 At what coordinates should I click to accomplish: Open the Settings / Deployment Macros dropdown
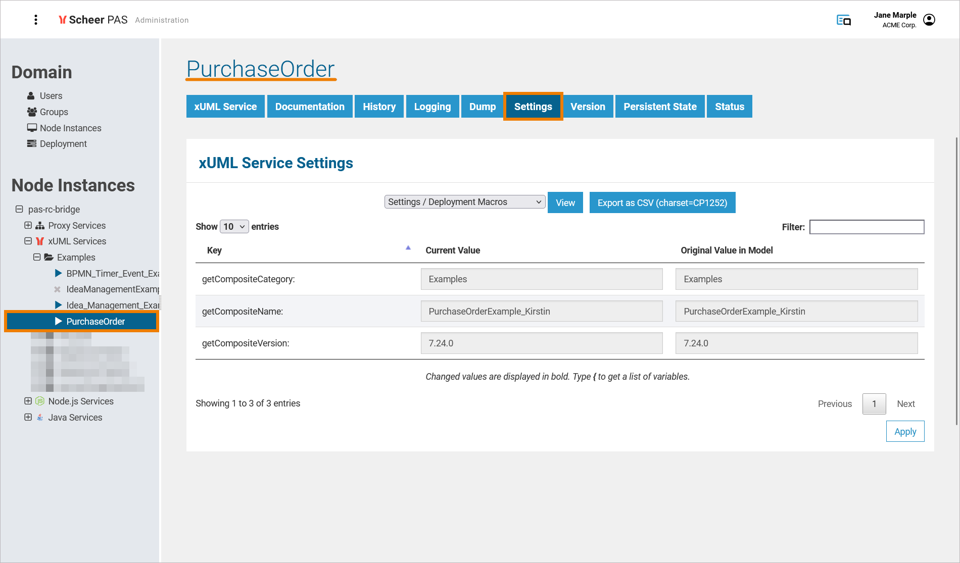pos(464,202)
